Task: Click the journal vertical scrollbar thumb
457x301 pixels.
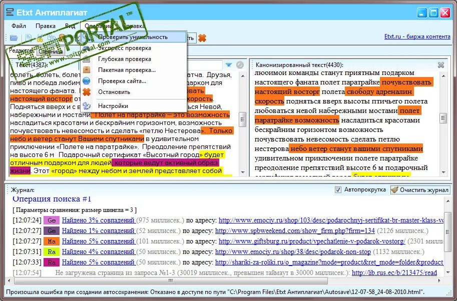Action: 447,232
